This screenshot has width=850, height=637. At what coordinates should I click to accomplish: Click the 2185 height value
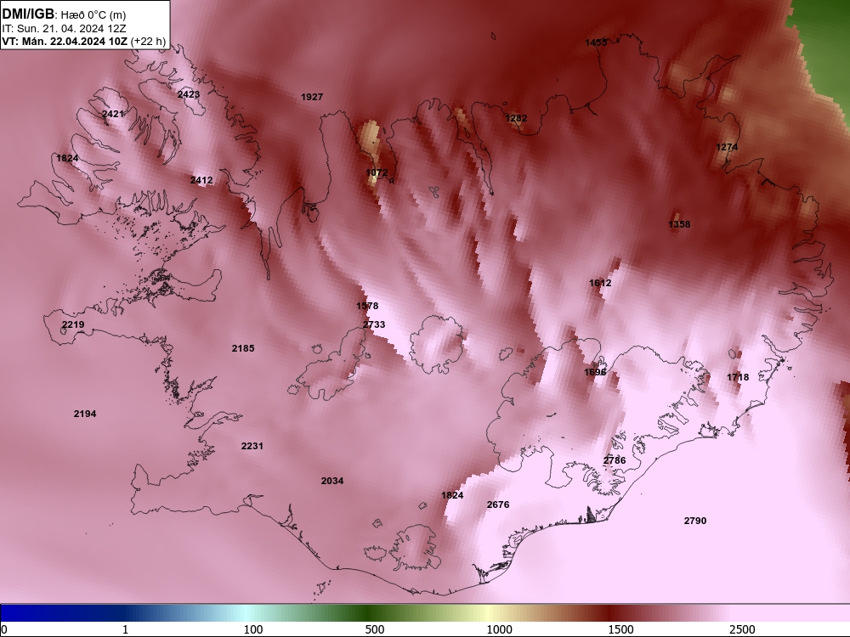tap(243, 348)
